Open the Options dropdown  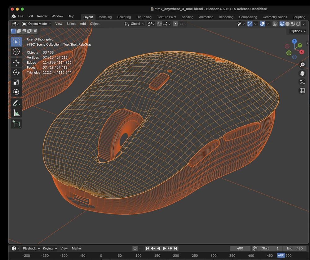298,31
